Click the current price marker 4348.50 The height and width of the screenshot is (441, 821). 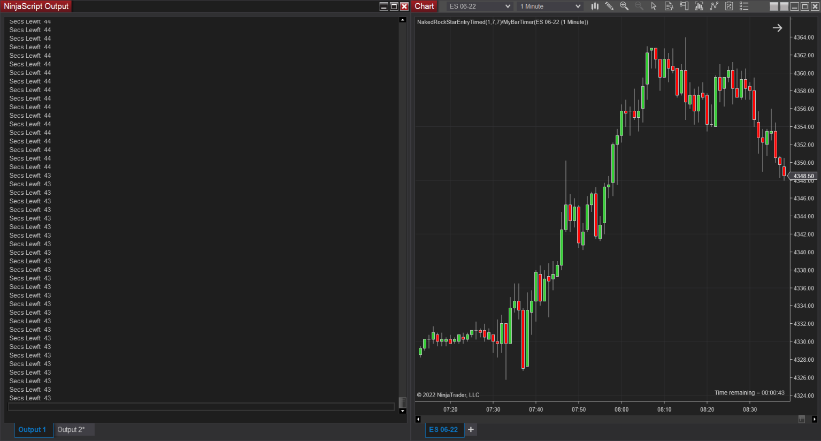(803, 176)
